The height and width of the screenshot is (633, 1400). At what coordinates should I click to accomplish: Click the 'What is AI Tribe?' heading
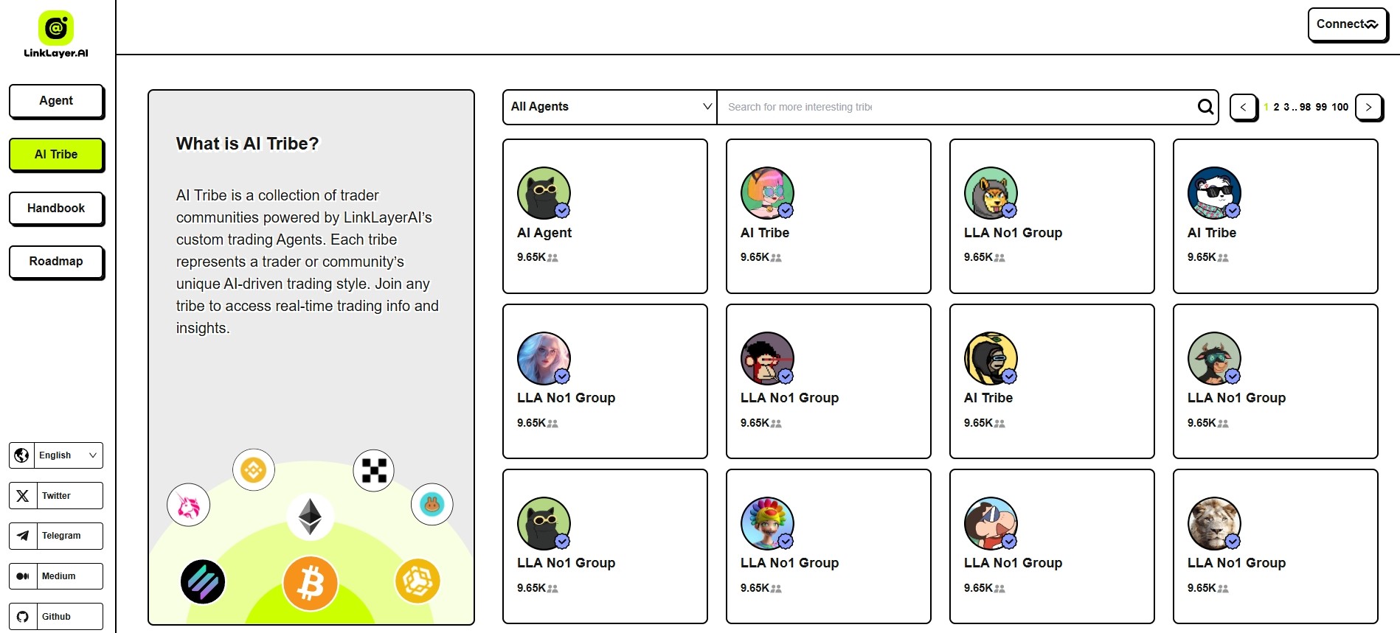coord(248,144)
